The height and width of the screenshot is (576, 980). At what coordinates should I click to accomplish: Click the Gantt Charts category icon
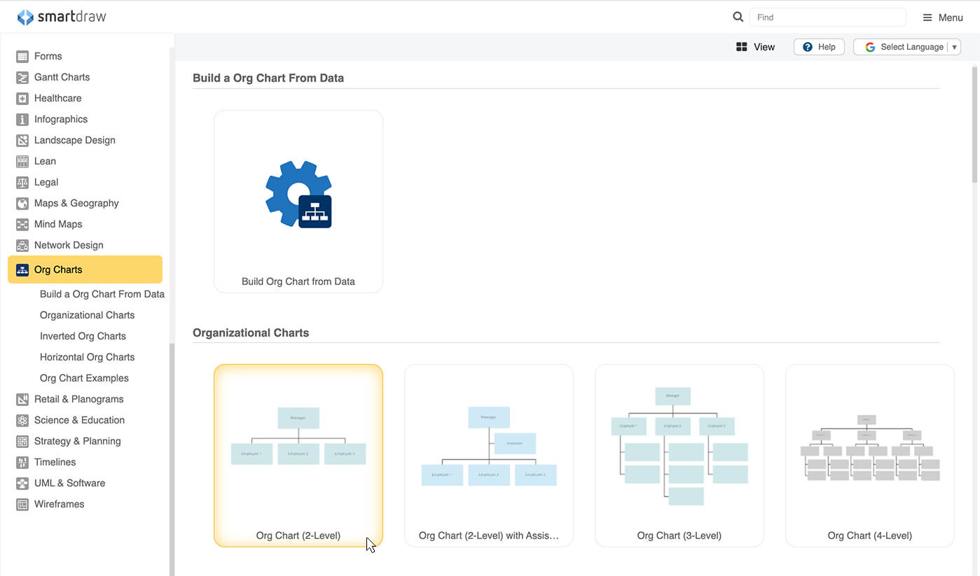(x=22, y=77)
